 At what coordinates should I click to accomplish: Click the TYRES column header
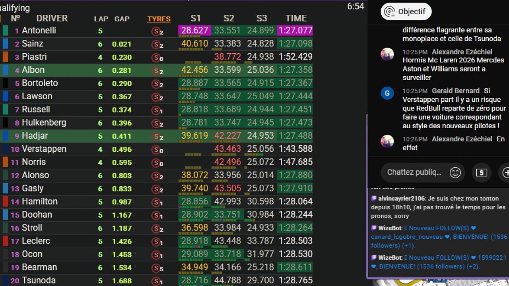coord(159,19)
